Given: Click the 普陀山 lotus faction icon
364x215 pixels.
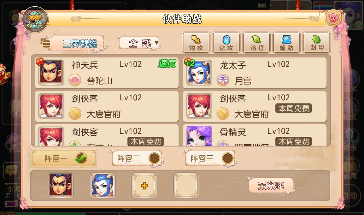Looking at the screenshot, I should point(75,80).
